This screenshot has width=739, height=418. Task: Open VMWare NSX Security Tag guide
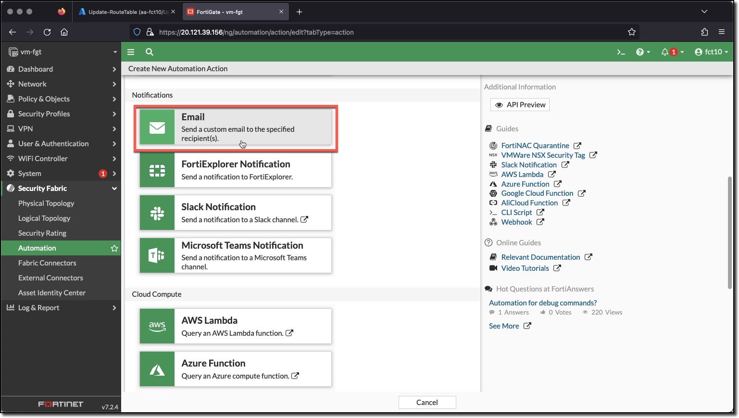click(x=543, y=155)
